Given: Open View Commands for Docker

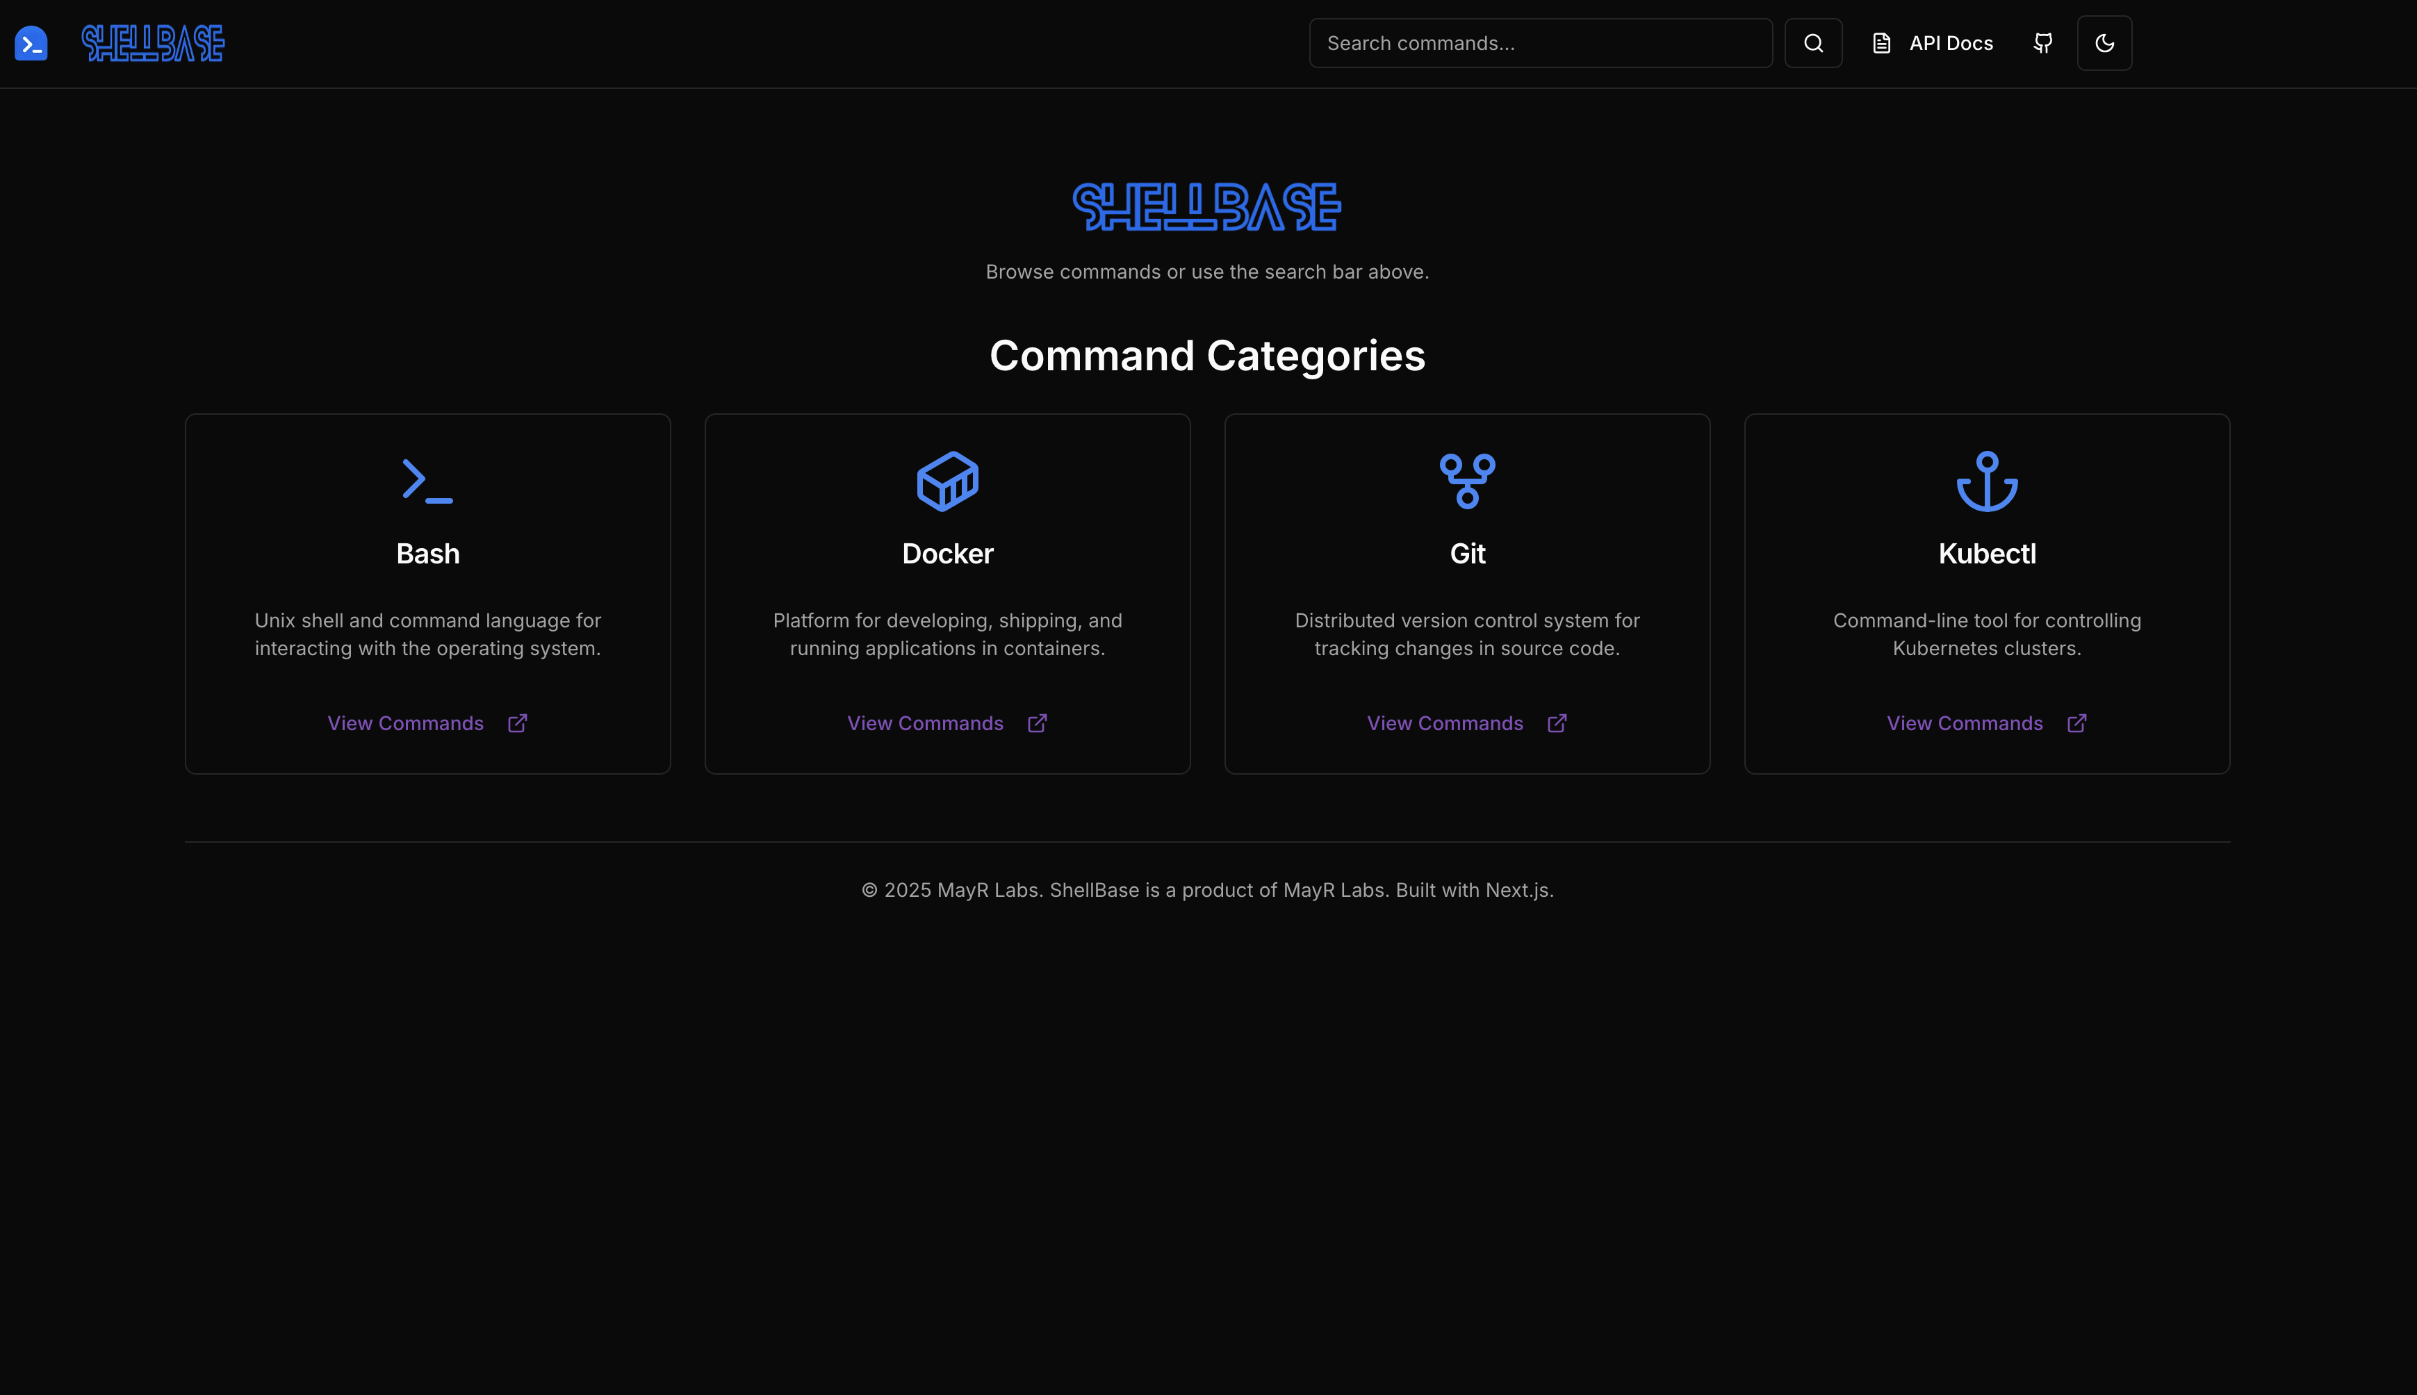Looking at the screenshot, I should (925, 723).
